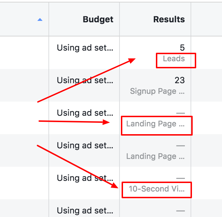The image size is (222, 217).
Task: Click the result value 23
Action: (179, 80)
